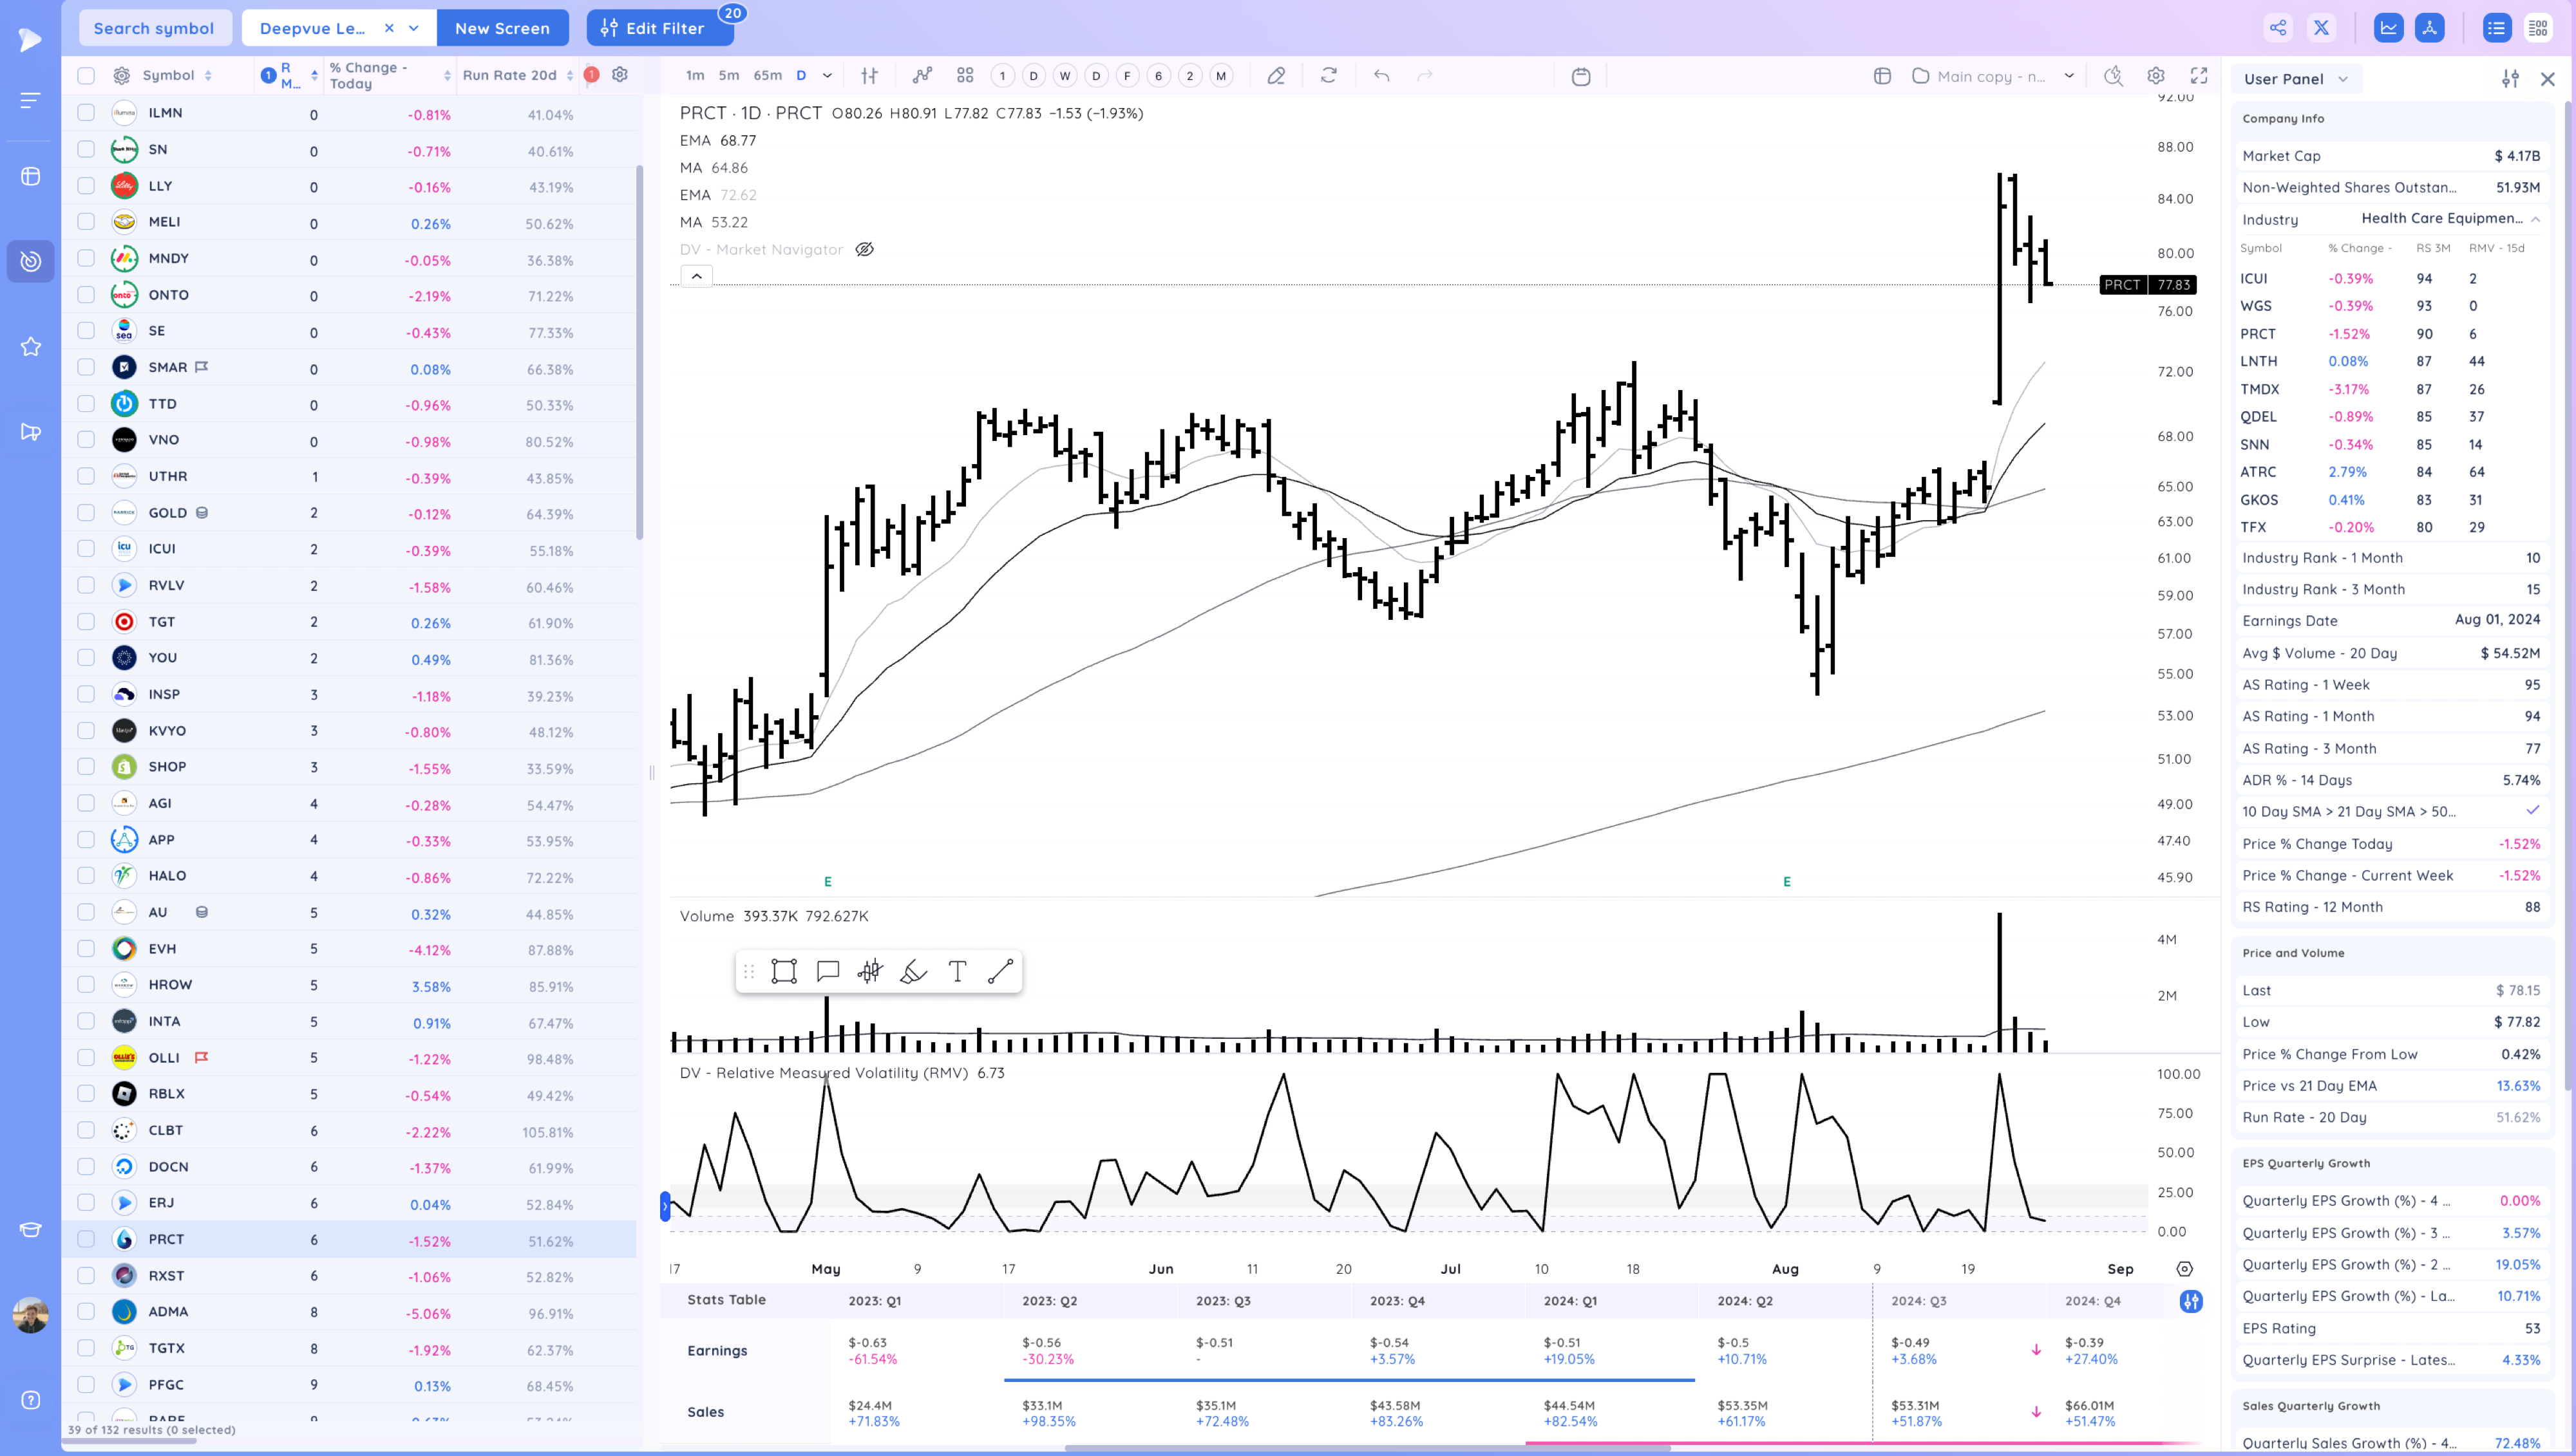Click the share icon in top bar
This screenshot has height=1456, width=2576.
tap(2277, 28)
